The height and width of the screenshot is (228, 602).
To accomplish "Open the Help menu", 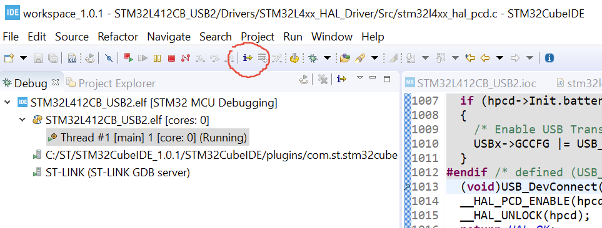I will 373,37.
